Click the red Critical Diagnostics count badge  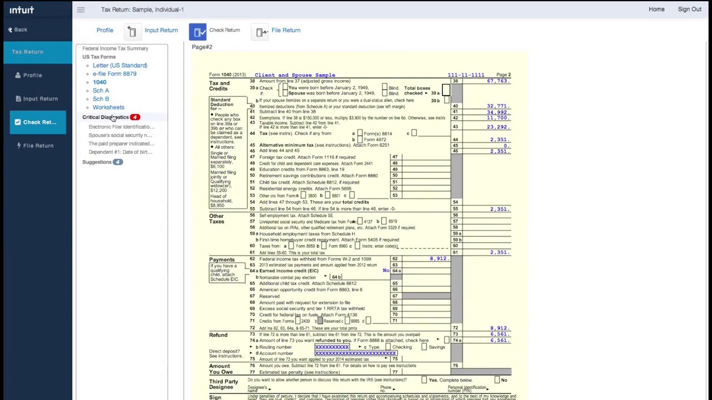pos(135,117)
